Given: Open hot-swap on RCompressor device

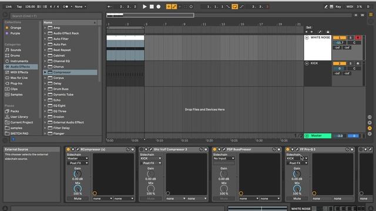Looking at the screenshot, I should 128,149.
